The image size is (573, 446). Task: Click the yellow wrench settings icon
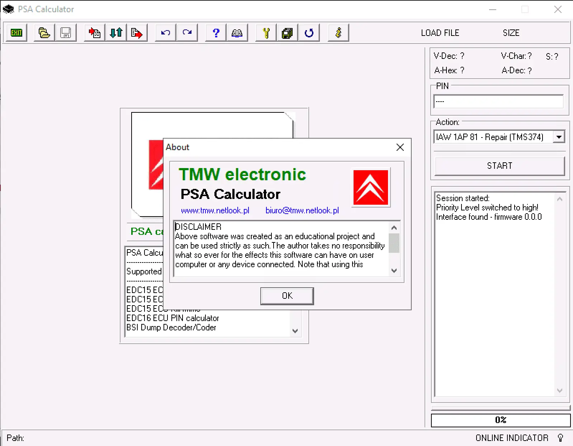click(266, 33)
